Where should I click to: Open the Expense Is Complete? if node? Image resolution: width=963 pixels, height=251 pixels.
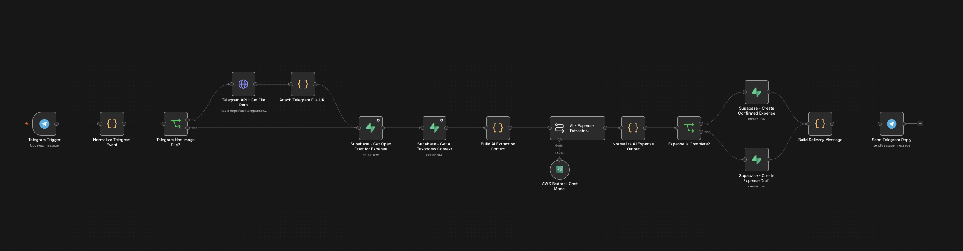pyautogui.click(x=689, y=128)
